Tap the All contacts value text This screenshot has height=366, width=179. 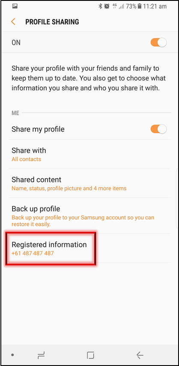click(x=27, y=159)
